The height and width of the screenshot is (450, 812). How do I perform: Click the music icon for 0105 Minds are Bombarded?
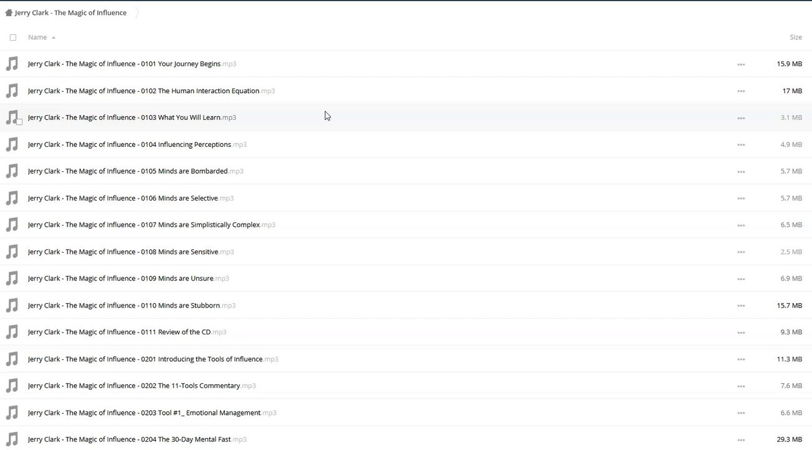click(12, 171)
